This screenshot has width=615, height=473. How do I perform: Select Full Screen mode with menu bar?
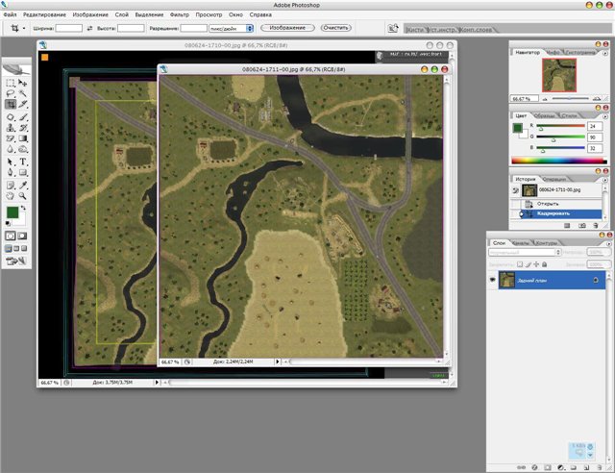point(16,248)
